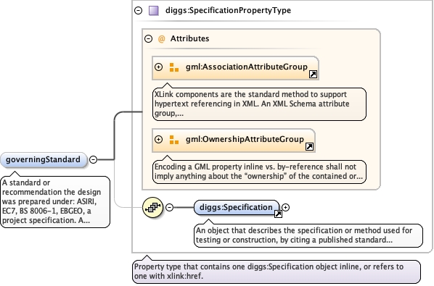This screenshot has width=434, height=286.
Task: Click the sequence compositor icon
Action: coord(153,207)
